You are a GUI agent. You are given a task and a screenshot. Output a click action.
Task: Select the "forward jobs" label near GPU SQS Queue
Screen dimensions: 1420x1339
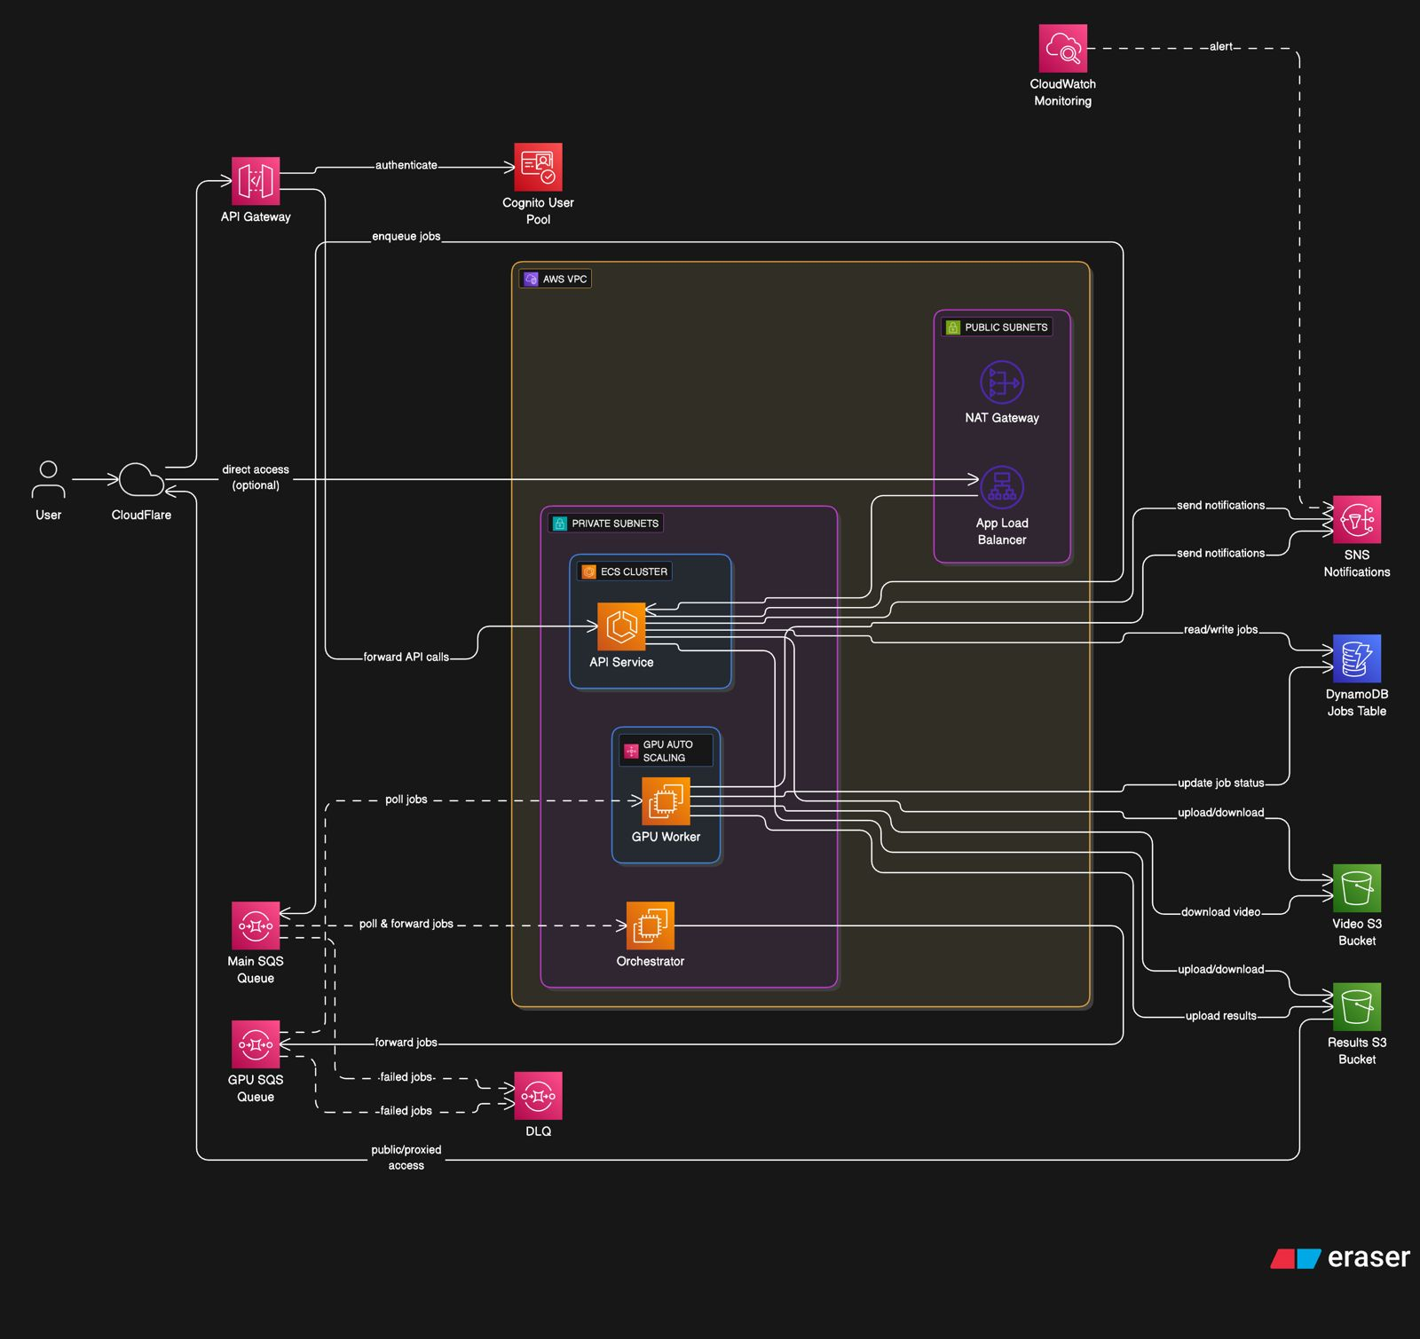(x=406, y=1043)
